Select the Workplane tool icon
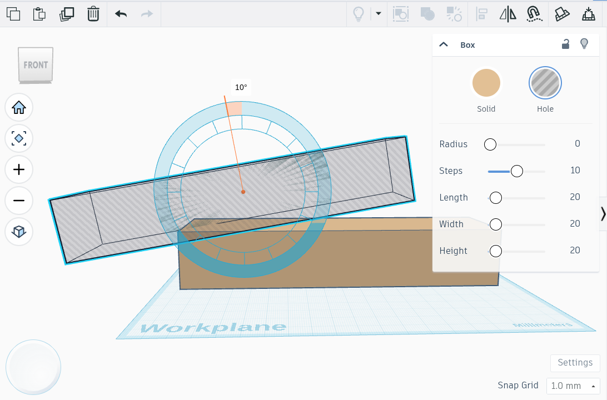The width and height of the screenshot is (607, 400). [x=562, y=14]
